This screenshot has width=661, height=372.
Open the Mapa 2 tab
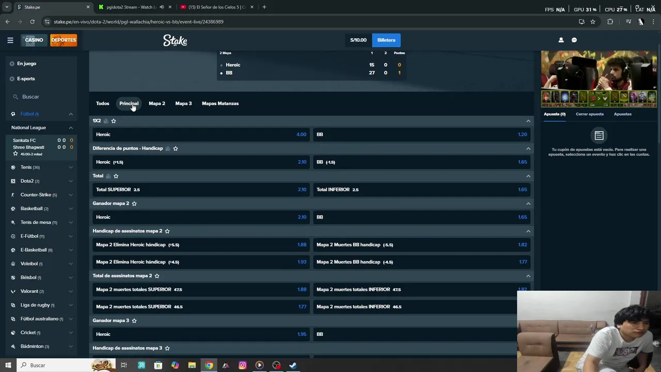pos(157,103)
